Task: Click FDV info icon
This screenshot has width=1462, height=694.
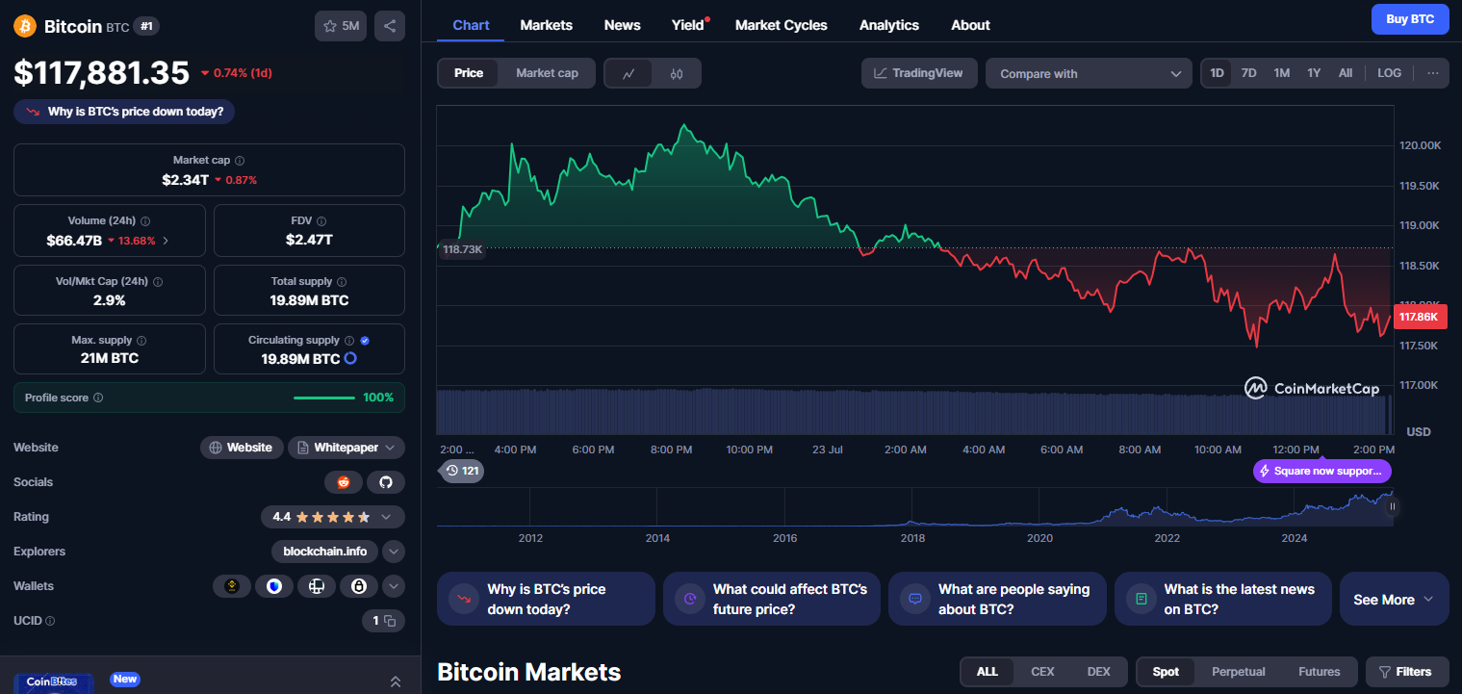Action: coord(321,221)
